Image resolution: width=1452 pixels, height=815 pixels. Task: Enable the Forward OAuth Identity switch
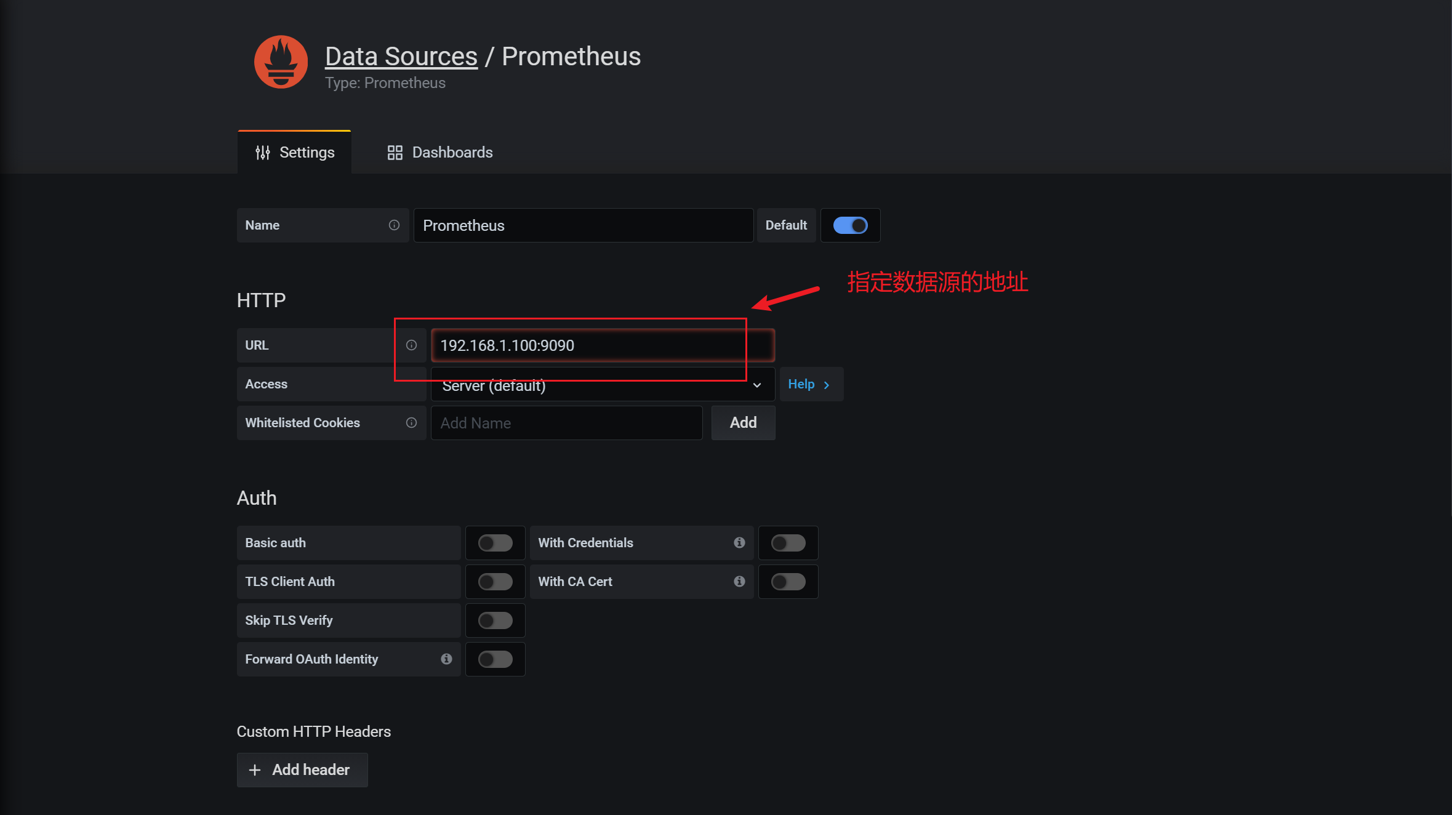pos(495,659)
